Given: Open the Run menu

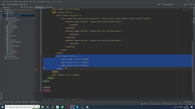Looking at the screenshot, I should tap(31, 2).
